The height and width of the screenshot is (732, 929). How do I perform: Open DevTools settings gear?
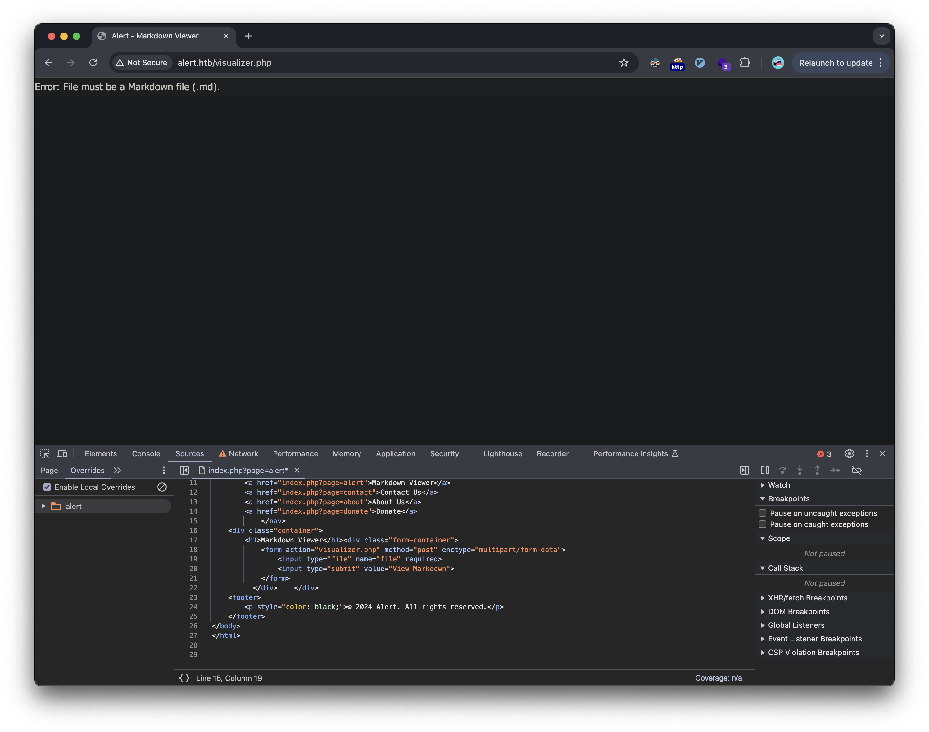(849, 453)
